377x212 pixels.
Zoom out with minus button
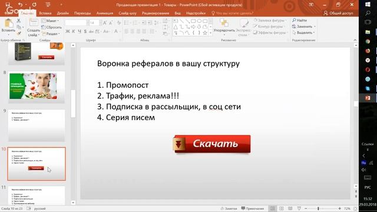click(x=306, y=208)
